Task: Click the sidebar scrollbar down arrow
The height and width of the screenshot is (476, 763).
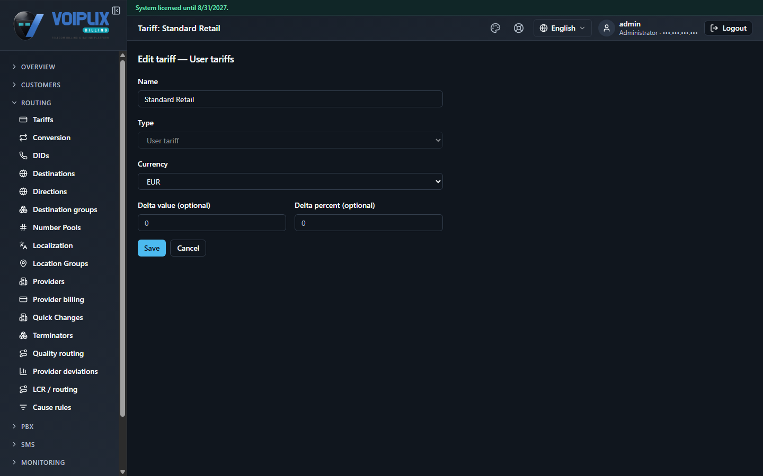Action: click(123, 472)
